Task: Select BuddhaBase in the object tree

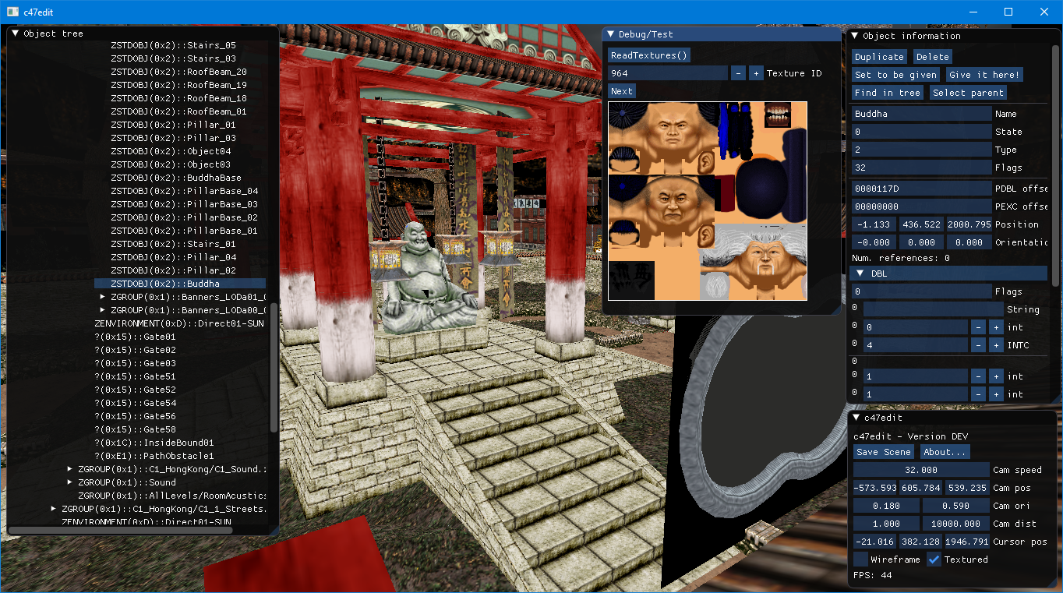Action: click(x=175, y=178)
